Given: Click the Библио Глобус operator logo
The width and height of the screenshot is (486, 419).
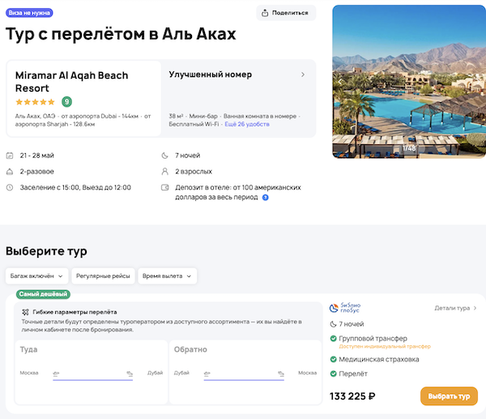Looking at the screenshot, I should (x=348, y=308).
